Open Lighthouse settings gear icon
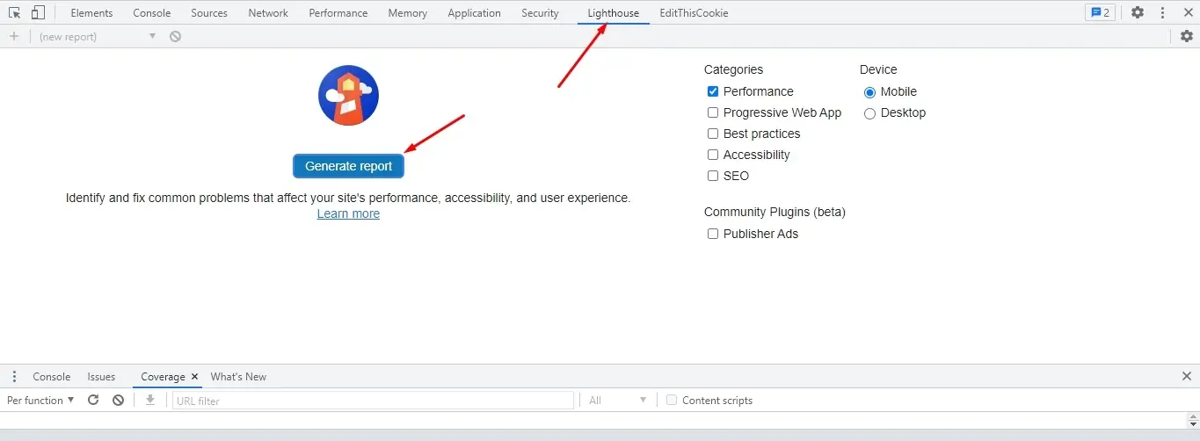This screenshot has width=1200, height=441. pyautogui.click(x=1187, y=36)
